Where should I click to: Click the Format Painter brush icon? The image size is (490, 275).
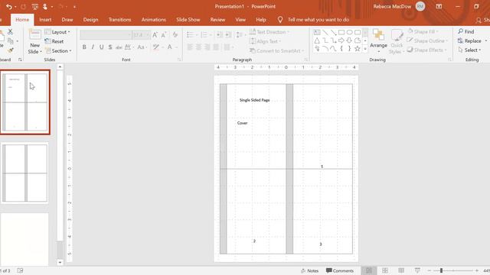point(10,50)
